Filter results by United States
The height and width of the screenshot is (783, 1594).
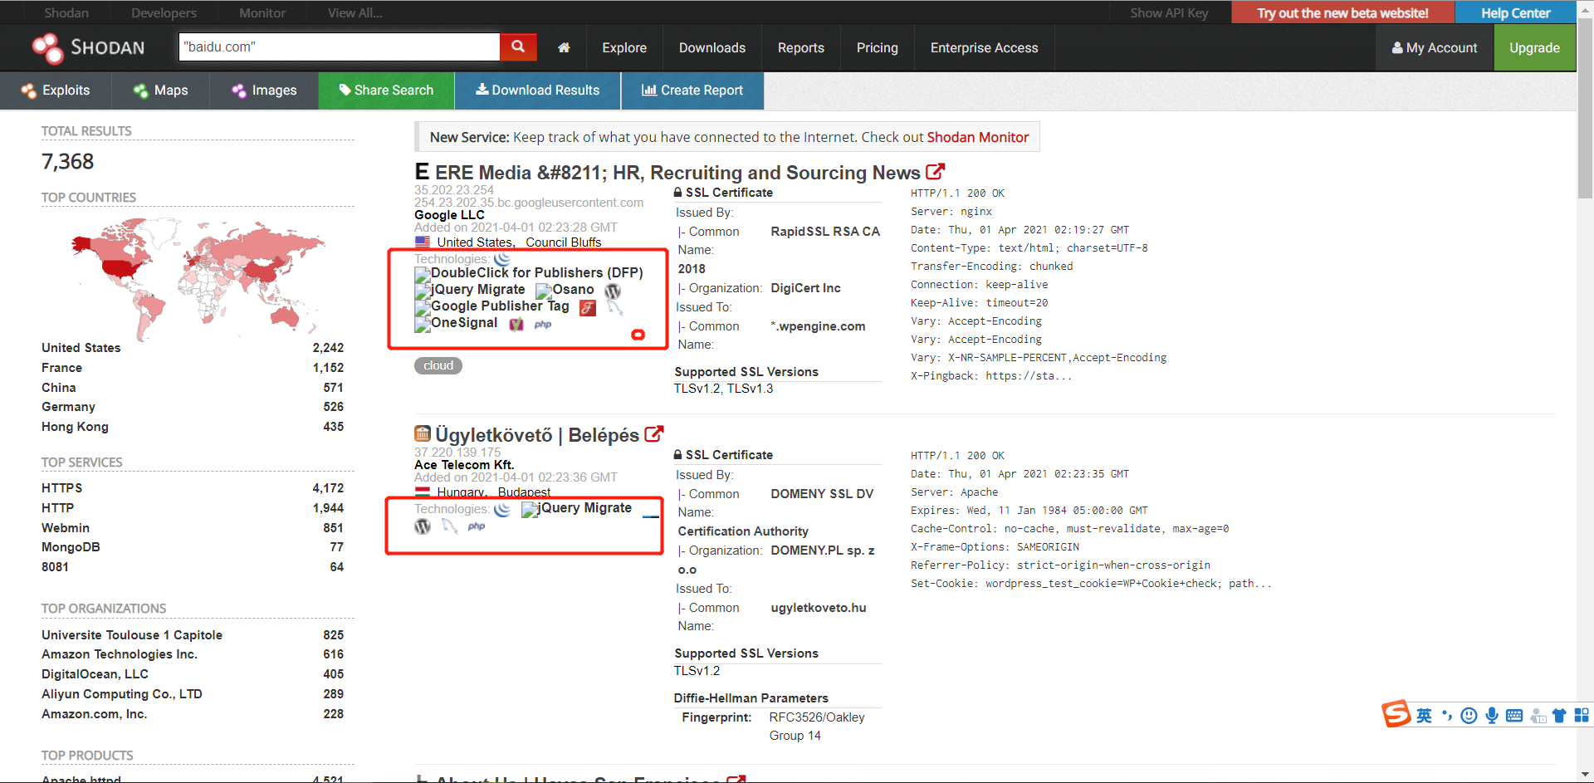point(81,348)
